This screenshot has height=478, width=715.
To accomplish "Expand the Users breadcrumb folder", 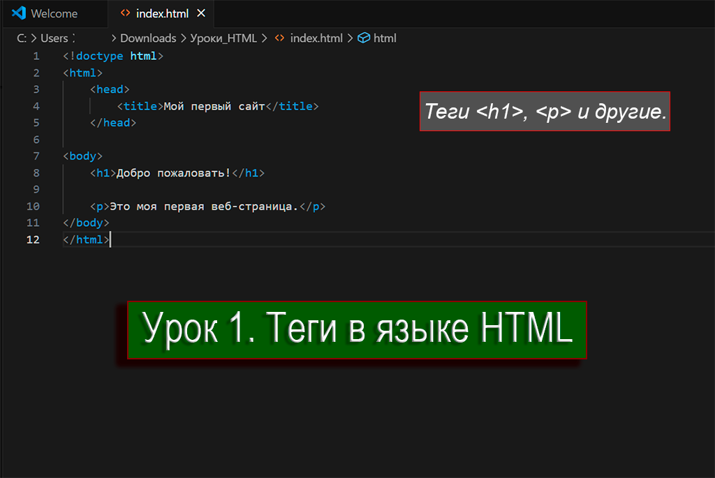I will coord(54,38).
